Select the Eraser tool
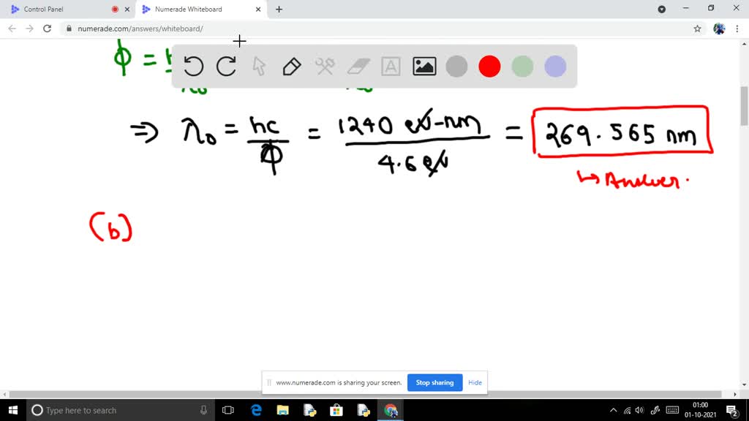The width and height of the screenshot is (749, 421). 358,66
